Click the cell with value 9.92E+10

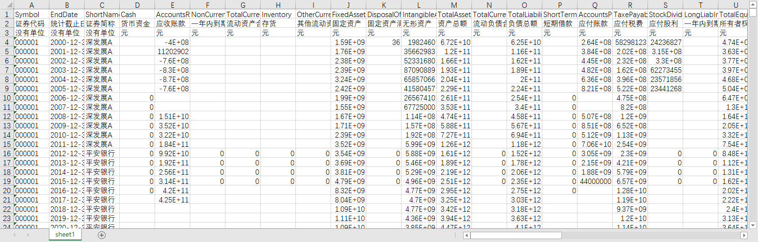pyautogui.click(x=172, y=154)
